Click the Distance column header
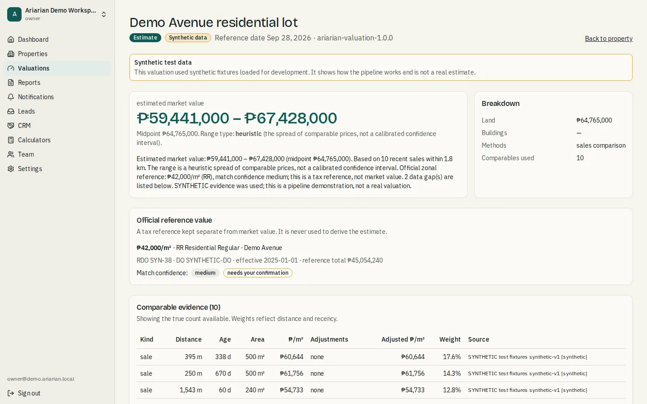The width and height of the screenshot is (647, 404). [189, 339]
